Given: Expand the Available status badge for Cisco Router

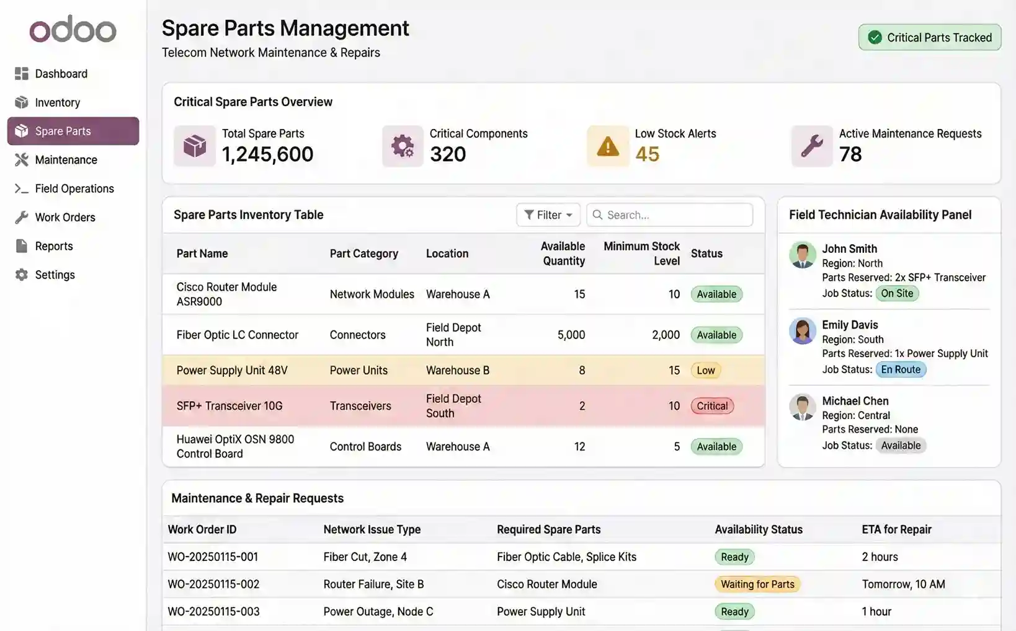Looking at the screenshot, I should 716,294.
